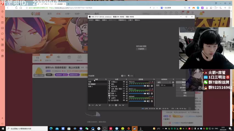
Task: Click the 退出 button in OBS controls
Action: [x=185, y=95]
